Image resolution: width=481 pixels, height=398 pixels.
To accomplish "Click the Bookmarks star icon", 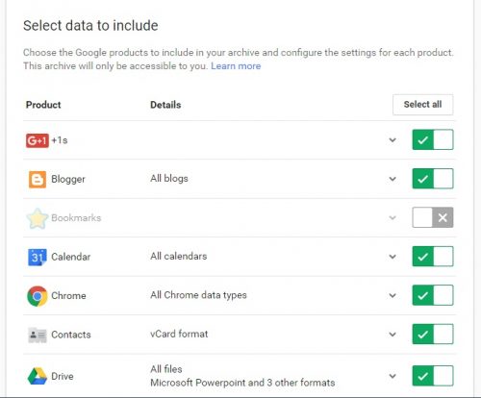I will [x=38, y=218].
